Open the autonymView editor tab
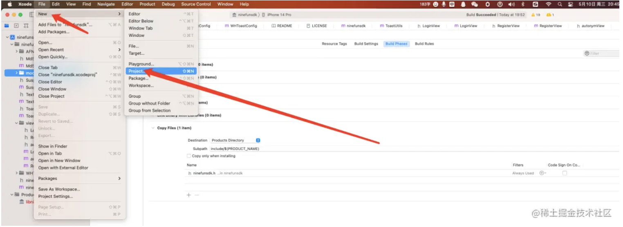Viewport: 623px width, 227px height. (591, 26)
